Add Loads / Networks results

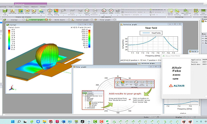[x=95, y=12]
